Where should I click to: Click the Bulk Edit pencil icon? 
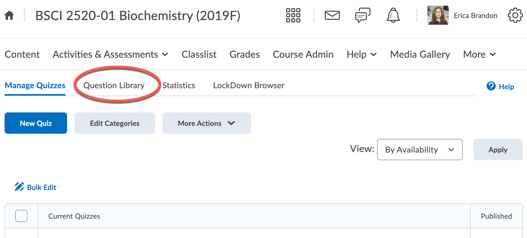(19, 187)
